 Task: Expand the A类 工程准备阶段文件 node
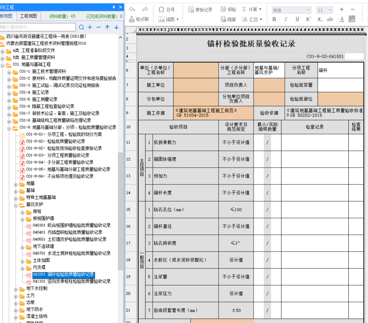click(3, 51)
